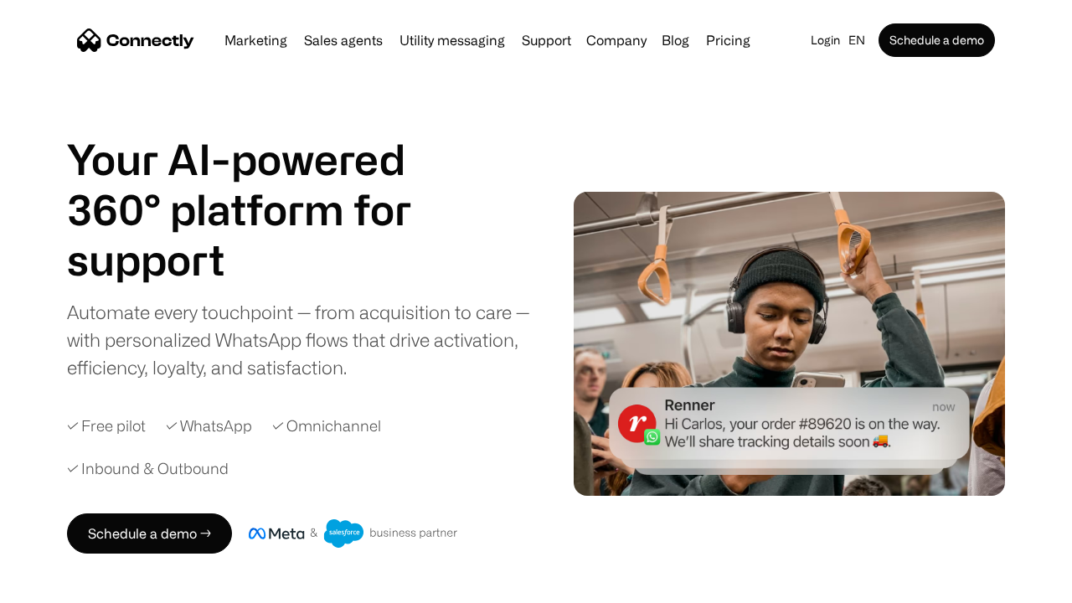Click the checkmark beside Omnichannel
Viewport: 1072px width, 603px height.
[278, 425]
